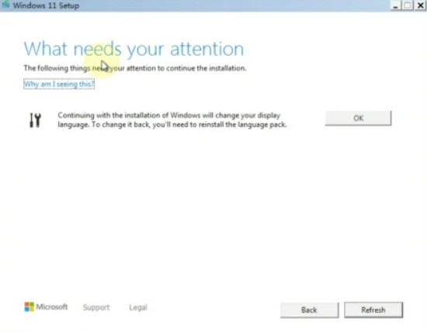Click the OK button for language warning
This screenshot has height=332, width=427.
[358, 118]
